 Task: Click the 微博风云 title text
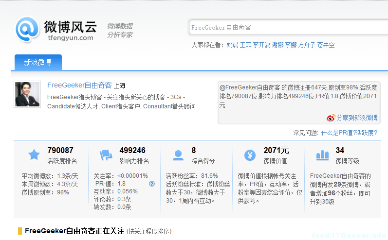70,27
